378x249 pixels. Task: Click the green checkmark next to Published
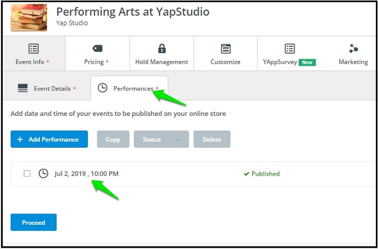pyautogui.click(x=246, y=174)
